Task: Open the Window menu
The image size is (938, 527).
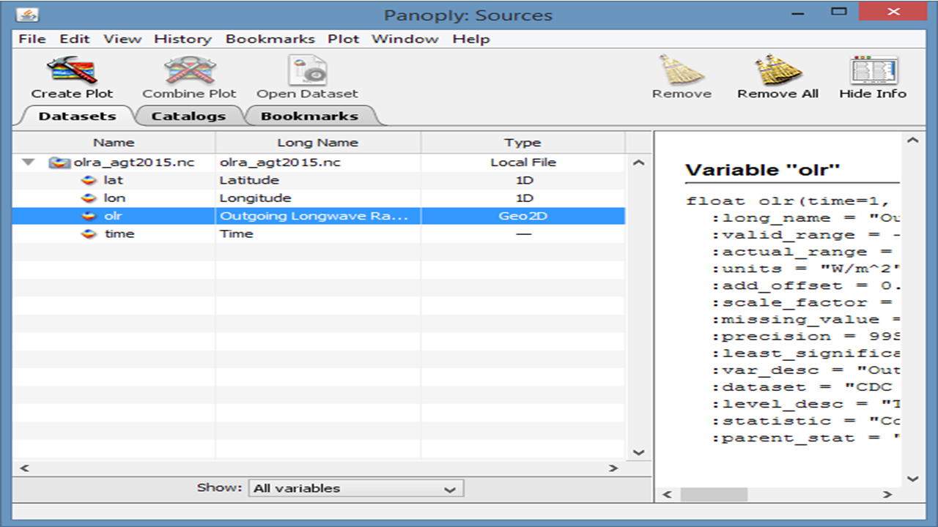Action: pyautogui.click(x=405, y=39)
